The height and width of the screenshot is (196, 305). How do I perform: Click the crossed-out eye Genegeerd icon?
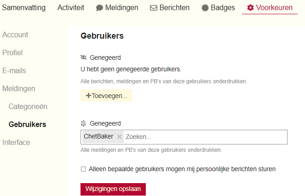click(83, 58)
